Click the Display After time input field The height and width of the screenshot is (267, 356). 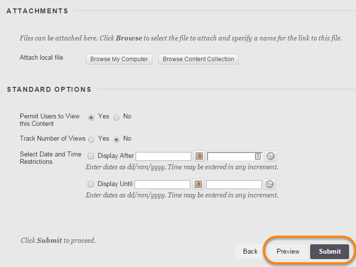[x=235, y=156]
